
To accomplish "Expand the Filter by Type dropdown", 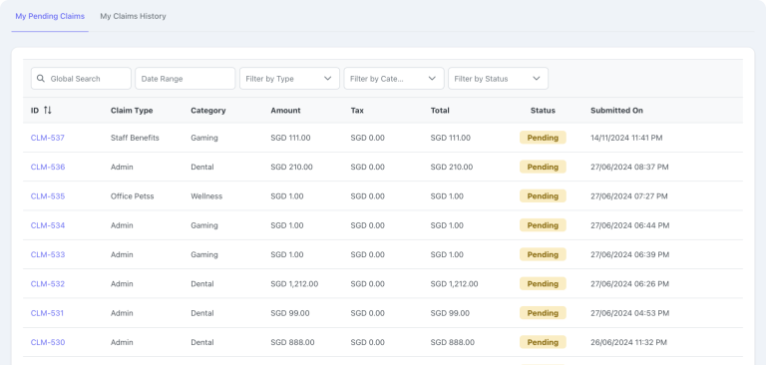I will 289,78.
